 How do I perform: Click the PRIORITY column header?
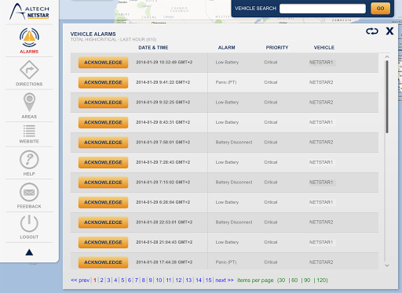pyautogui.click(x=277, y=48)
